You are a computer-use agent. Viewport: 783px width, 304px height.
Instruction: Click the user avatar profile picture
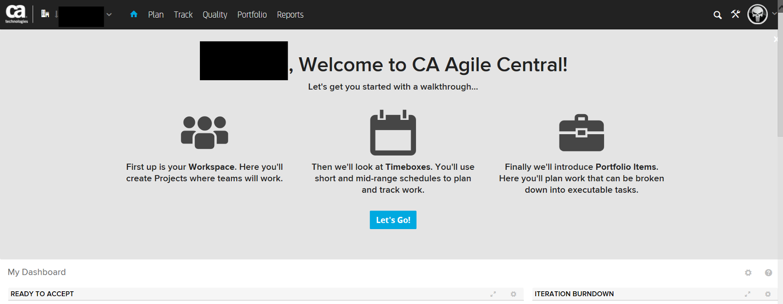pos(758,14)
